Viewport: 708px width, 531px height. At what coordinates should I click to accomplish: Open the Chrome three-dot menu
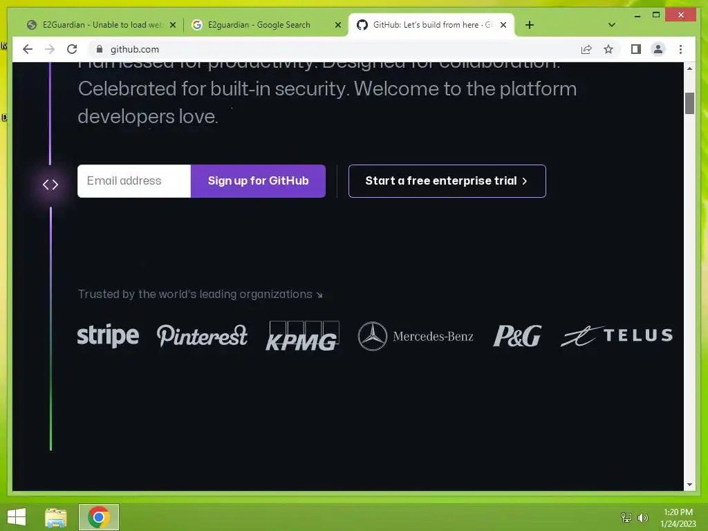point(680,49)
